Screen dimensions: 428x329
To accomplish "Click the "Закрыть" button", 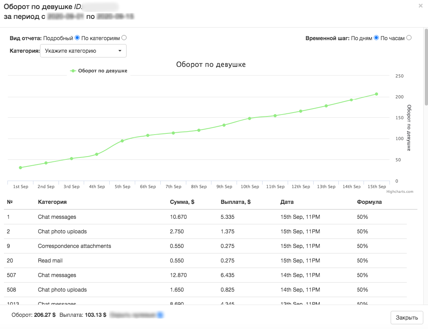I will pyautogui.click(x=407, y=318).
